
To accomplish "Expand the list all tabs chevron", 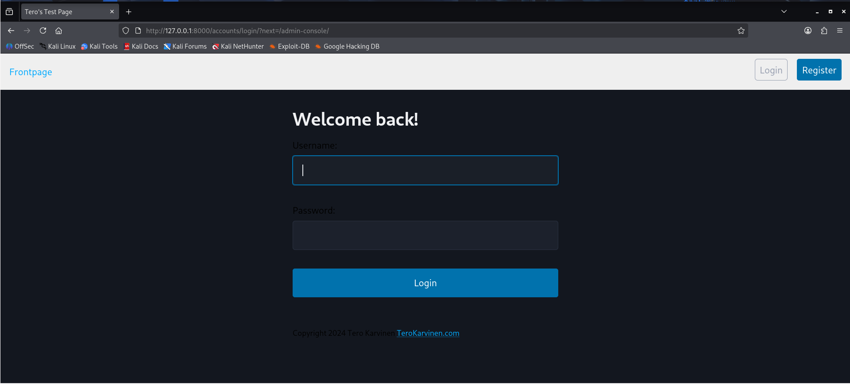I will coord(784,12).
